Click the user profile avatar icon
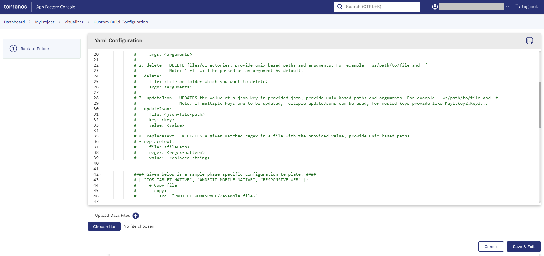Screen dimensions: 544x256 [x=435, y=7]
